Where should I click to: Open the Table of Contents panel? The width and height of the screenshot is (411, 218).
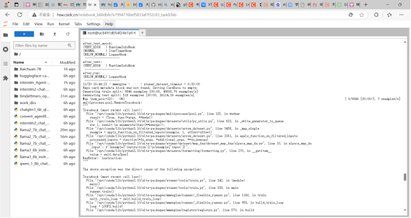coord(5,64)
